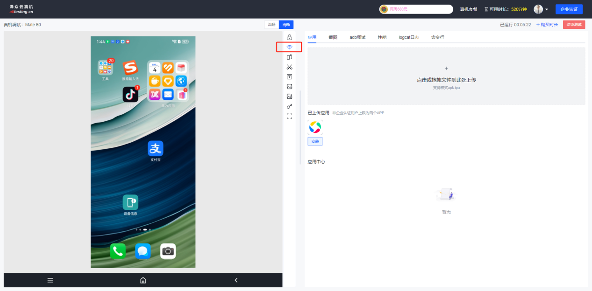
Task: Enter fullscreen using the corner-brackets icon
Action: (x=289, y=116)
